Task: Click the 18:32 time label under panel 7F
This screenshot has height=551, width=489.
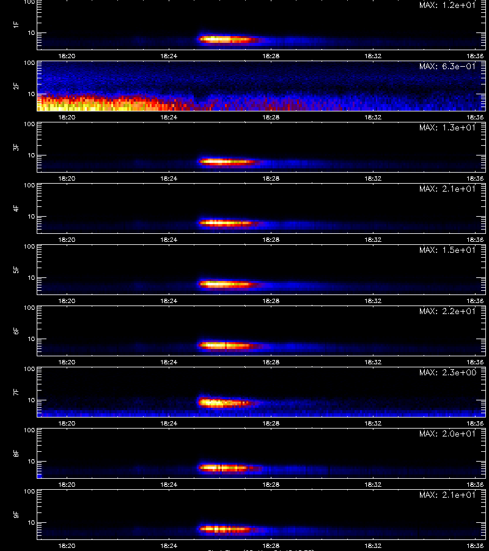Action: pos(373,423)
